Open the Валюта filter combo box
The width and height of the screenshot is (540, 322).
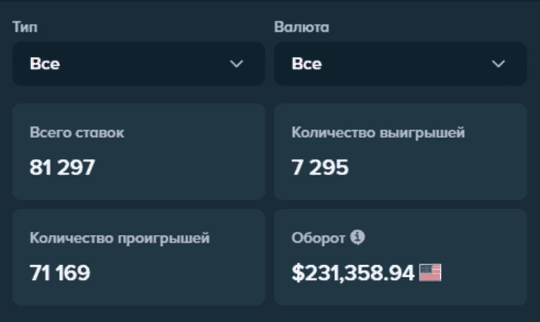tap(400, 64)
